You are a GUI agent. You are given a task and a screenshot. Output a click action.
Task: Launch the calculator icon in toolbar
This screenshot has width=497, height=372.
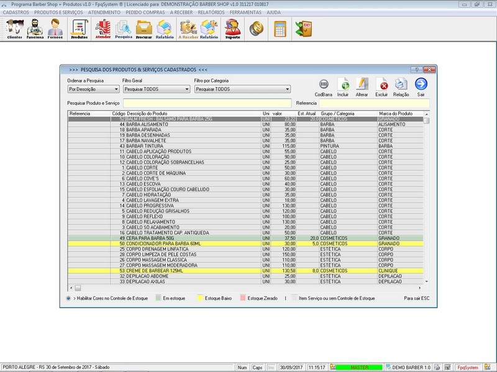(280, 29)
